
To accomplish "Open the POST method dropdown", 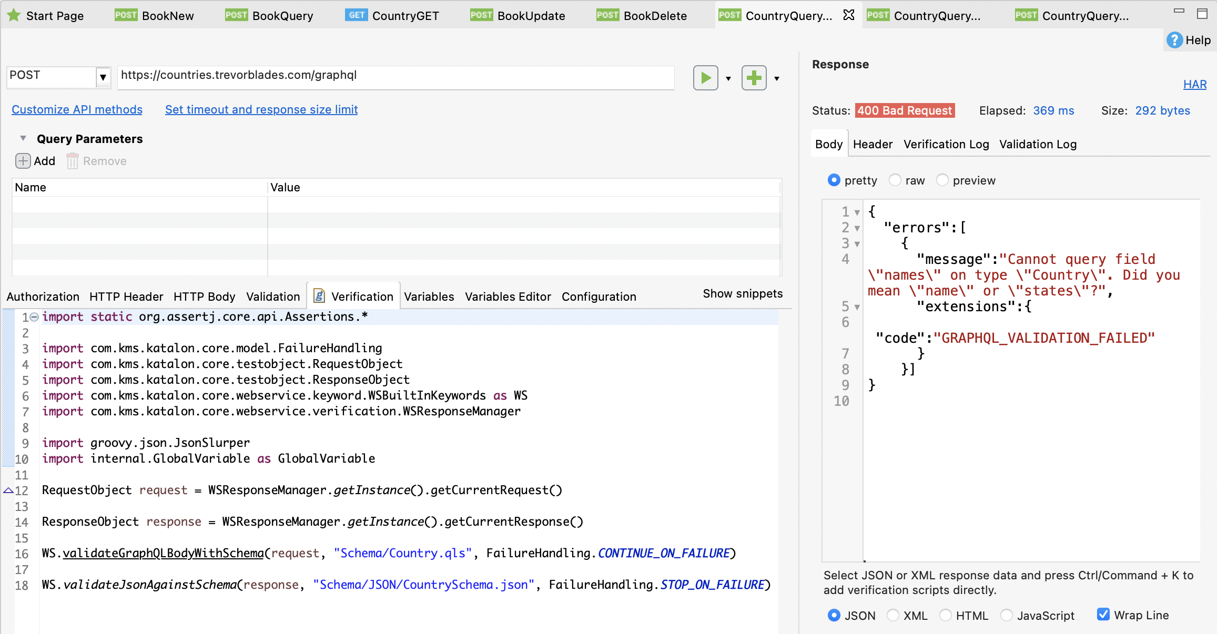I will (x=103, y=77).
